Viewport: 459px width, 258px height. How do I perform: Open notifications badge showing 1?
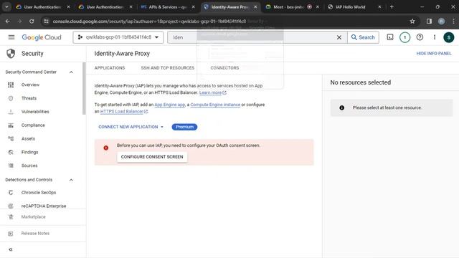[404, 37]
